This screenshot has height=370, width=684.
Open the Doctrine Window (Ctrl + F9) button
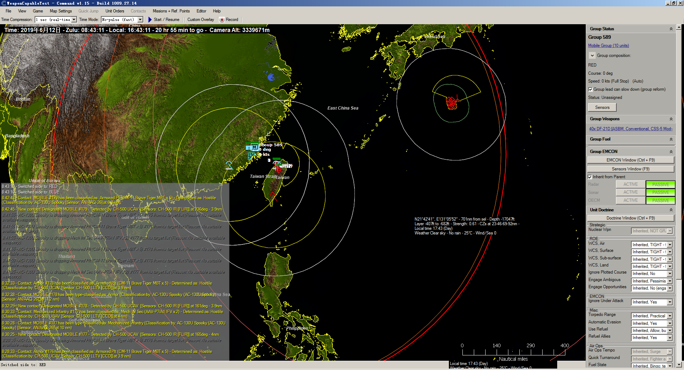[x=631, y=218]
